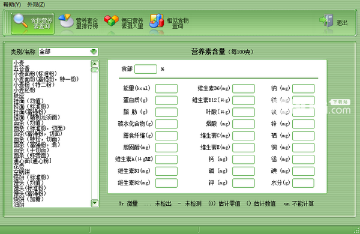The height and width of the screenshot is (234, 360).
Task: Click the 钾(mg) field
Action: tap(244, 183)
